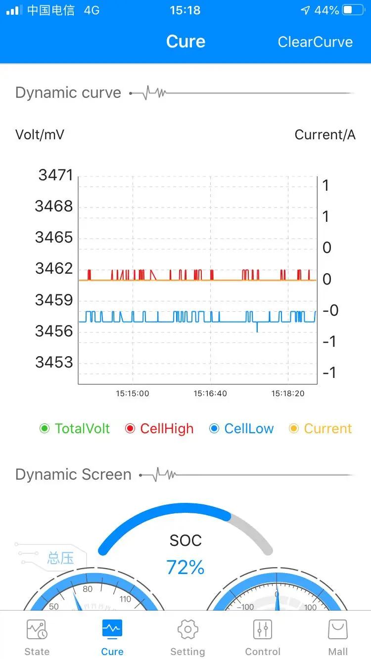The width and height of the screenshot is (371, 659).
Task: Tap the Mall shopping bag icon
Action: [x=338, y=629]
